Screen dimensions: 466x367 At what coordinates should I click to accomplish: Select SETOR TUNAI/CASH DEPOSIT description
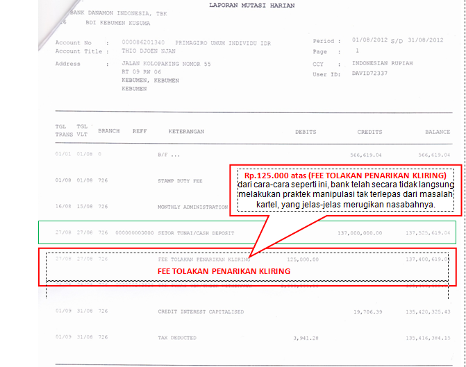pyautogui.click(x=196, y=233)
